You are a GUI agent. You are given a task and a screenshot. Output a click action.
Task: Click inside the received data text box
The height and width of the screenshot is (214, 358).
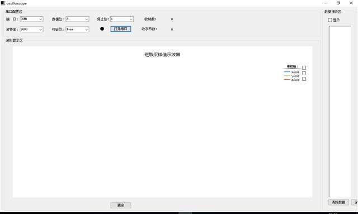pyautogui.click(x=340, y=111)
